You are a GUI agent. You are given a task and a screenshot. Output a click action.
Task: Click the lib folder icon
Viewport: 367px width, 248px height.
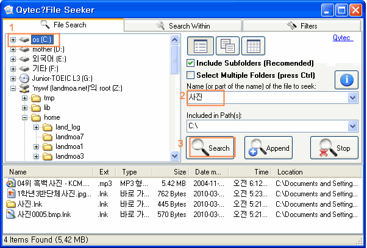[36, 108]
